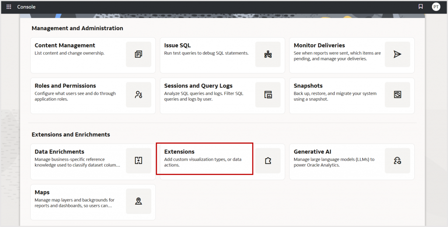448x227 pixels.
Task: Click the Console title in header
Action: tap(26, 7)
